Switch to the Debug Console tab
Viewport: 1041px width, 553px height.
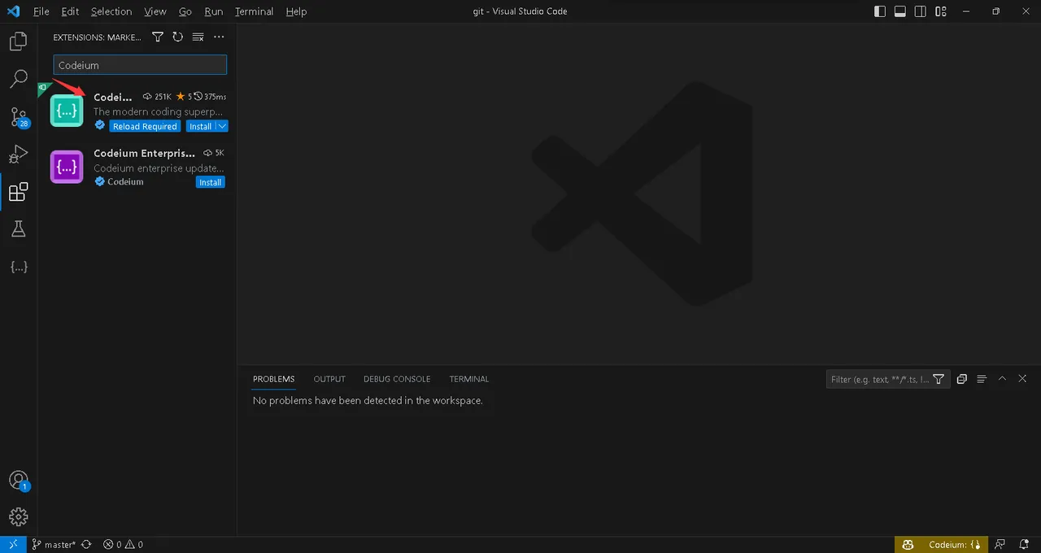coord(397,379)
